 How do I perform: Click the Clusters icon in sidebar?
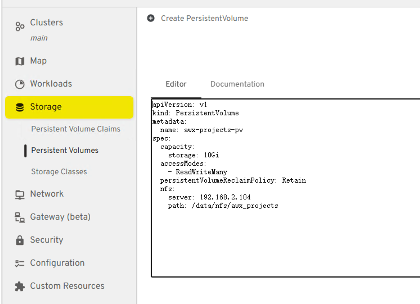click(x=20, y=26)
